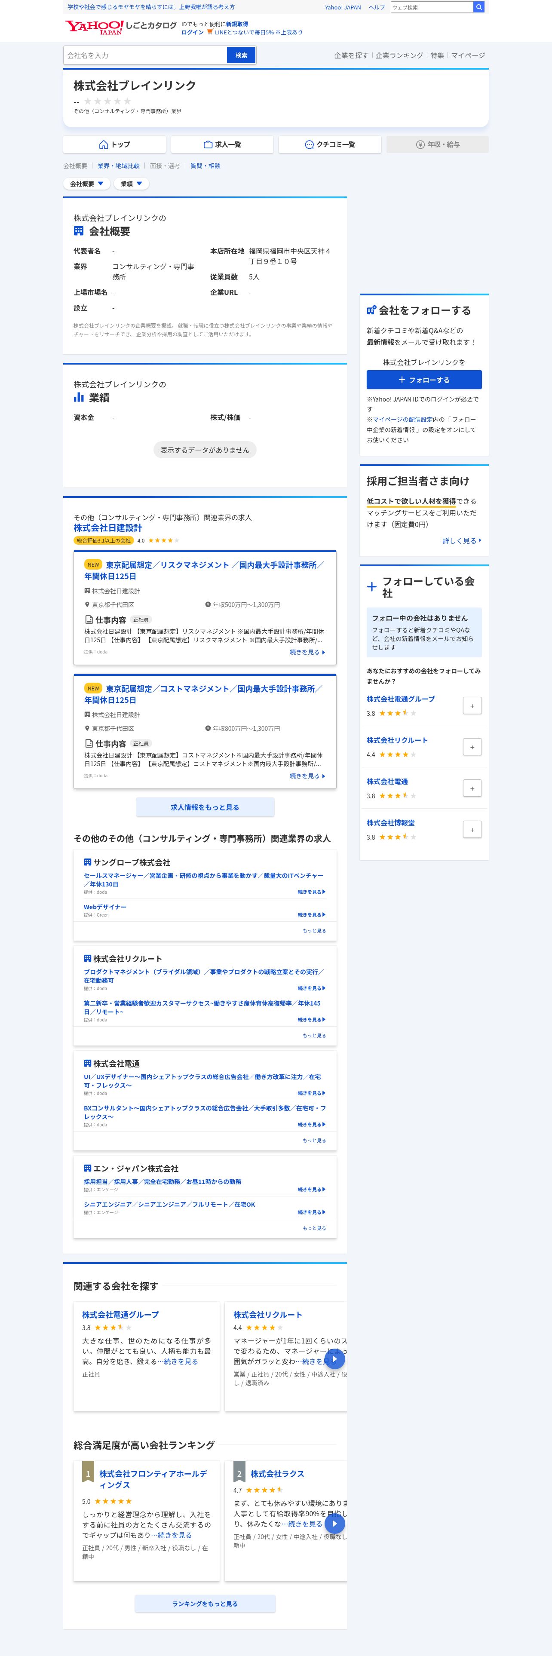Viewport: 552px width, 1656px height.
Task: Open the BXコンサルタント job link
Action: point(205,1112)
